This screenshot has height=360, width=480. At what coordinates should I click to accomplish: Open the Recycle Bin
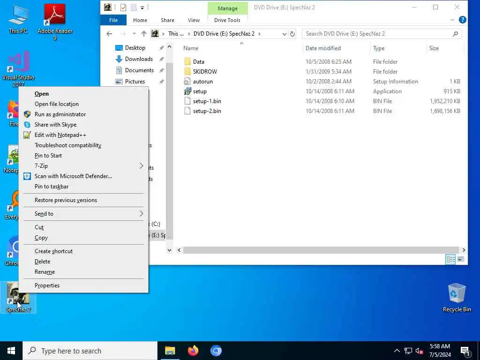[457, 297]
